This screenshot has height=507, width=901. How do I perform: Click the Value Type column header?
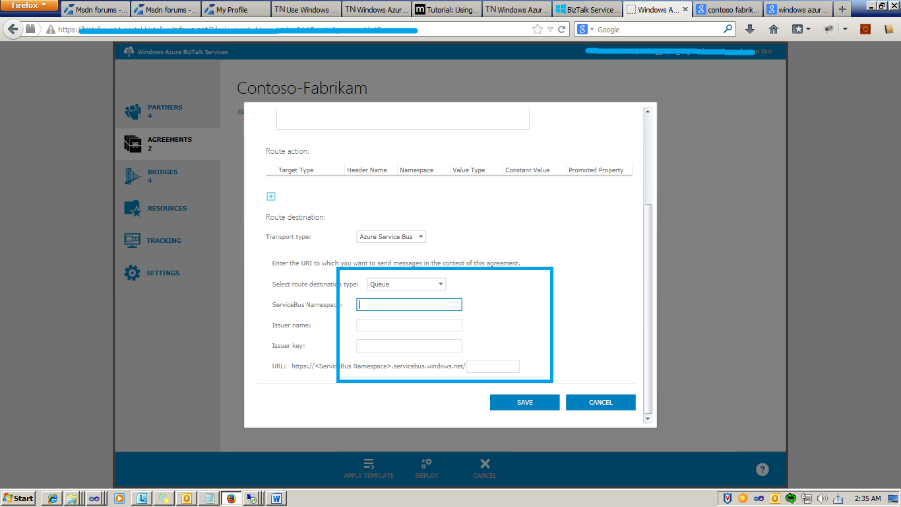(x=468, y=170)
